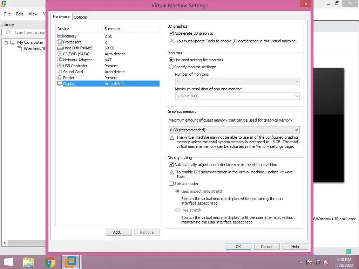Click the 3D acceleration warning icon
359x269 pixels.
[x=171, y=41]
